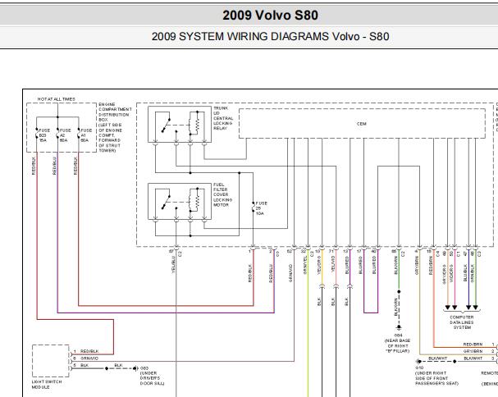Image resolution: width=498 pixels, height=397 pixels.
Task: Click the RED/BLU wire label under fuse A2
Action: (54, 166)
